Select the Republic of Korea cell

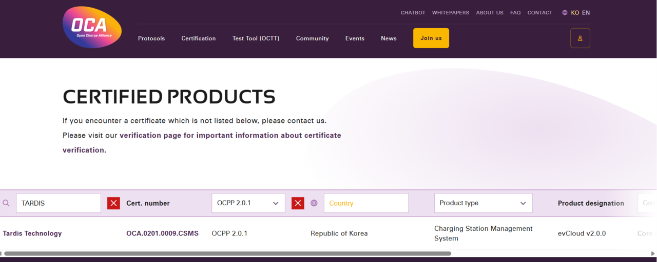pos(339,233)
